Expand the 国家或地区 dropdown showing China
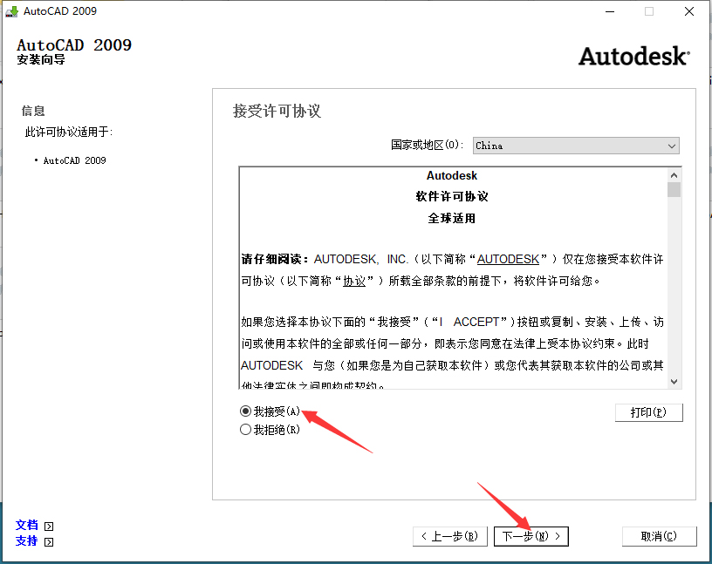 click(576, 146)
